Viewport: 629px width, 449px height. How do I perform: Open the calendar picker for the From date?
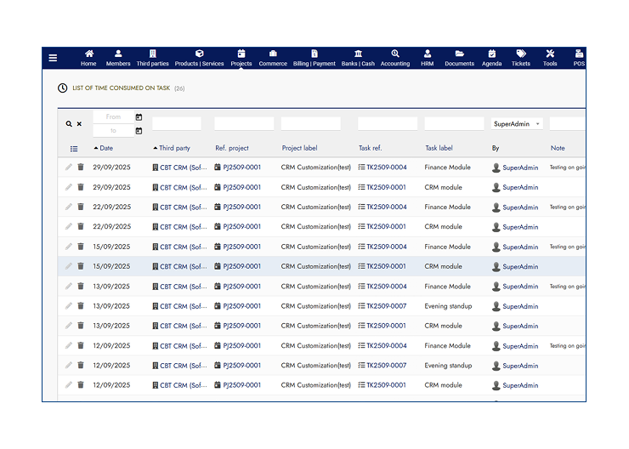[139, 117]
